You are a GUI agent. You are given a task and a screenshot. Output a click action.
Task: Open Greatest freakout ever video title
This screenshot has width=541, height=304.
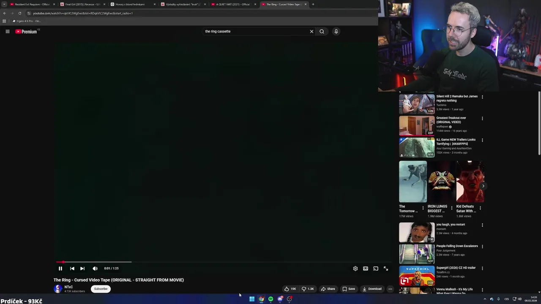451,120
